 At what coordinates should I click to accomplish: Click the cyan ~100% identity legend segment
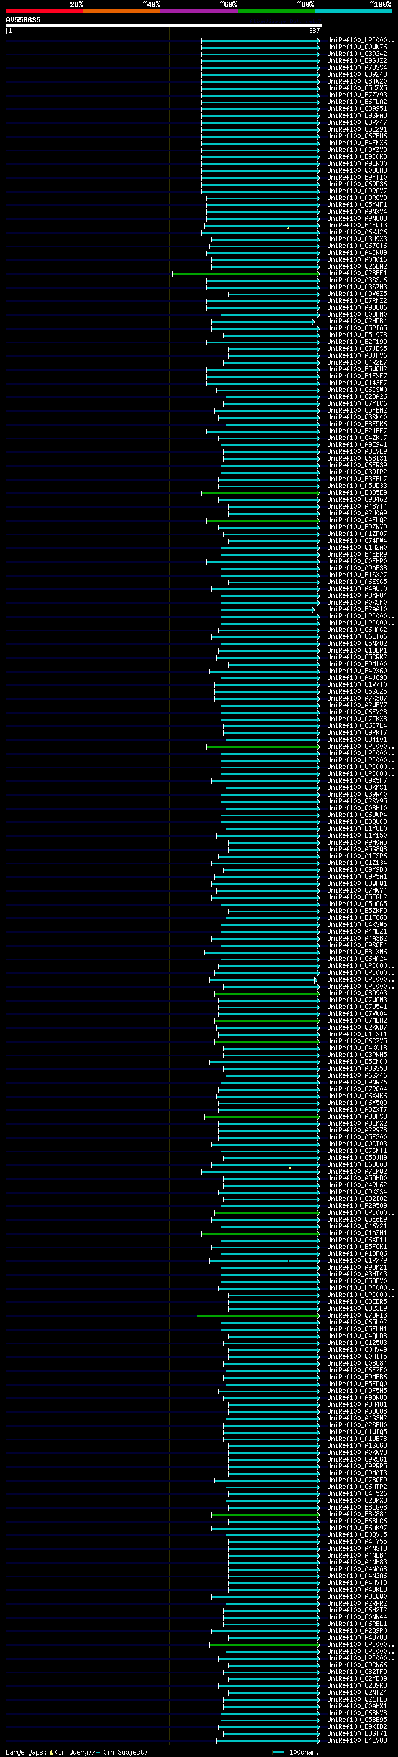pyautogui.click(x=353, y=11)
